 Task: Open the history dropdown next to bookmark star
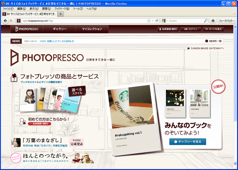pyautogui.click(x=153, y=21)
